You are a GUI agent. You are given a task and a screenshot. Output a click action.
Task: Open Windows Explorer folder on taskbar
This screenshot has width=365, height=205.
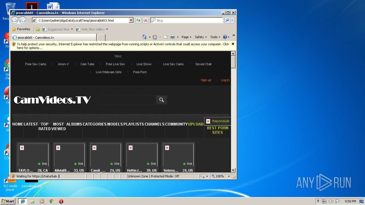[32, 201]
